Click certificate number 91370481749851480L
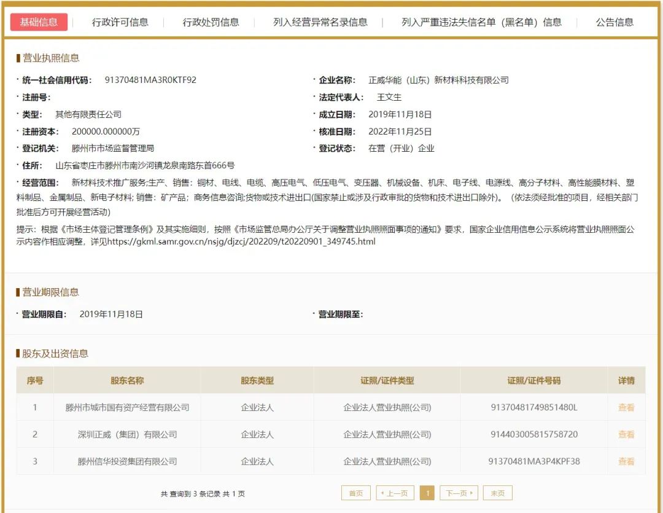Screen dimensions: 663x513 click(x=533, y=407)
